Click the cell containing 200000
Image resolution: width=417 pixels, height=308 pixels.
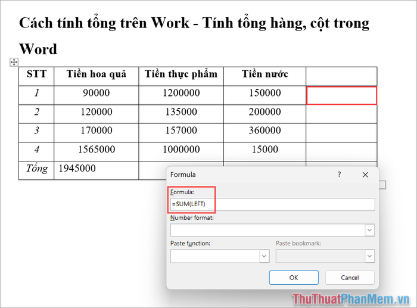click(x=265, y=114)
